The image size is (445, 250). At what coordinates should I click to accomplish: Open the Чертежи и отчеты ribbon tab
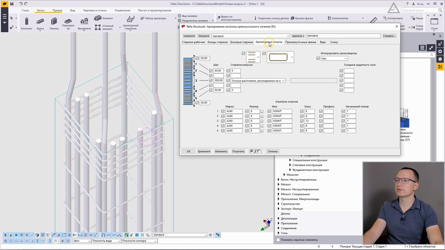pos(94,10)
